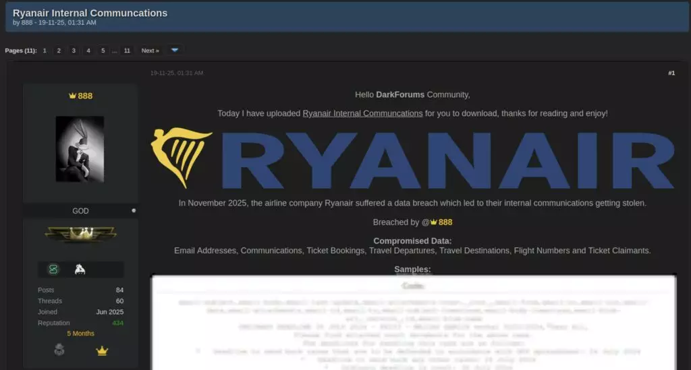Click the crown icon beside username 888
This screenshot has height=370, width=691.
pos(72,96)
